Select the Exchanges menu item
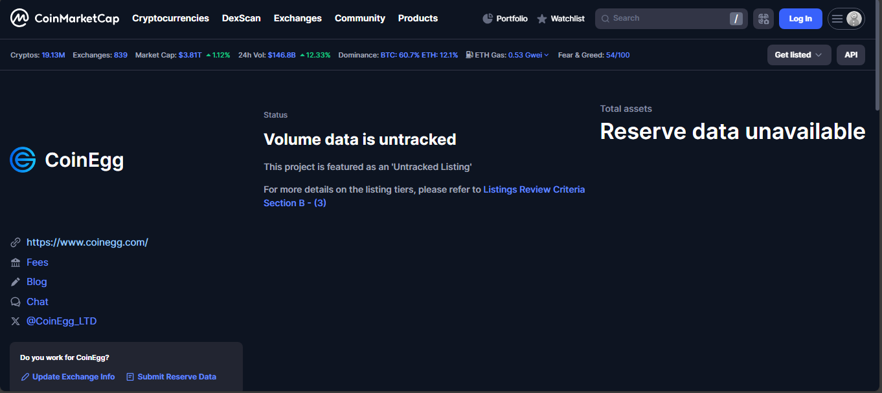This screenshot has height=393, width=882. tap(297, 18)
